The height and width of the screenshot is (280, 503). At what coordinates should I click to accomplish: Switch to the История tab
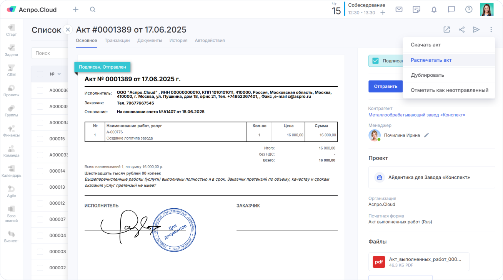tap(178, 40)
